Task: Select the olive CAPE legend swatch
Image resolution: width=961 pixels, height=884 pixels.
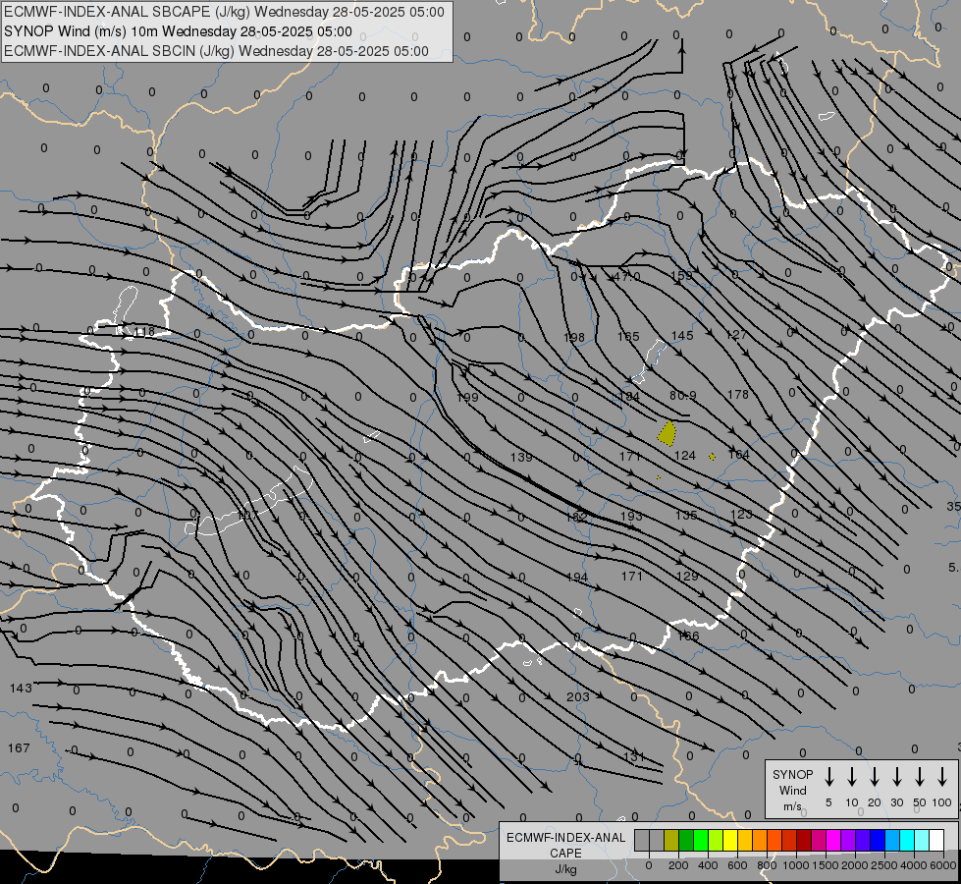Action: [671, 840]
